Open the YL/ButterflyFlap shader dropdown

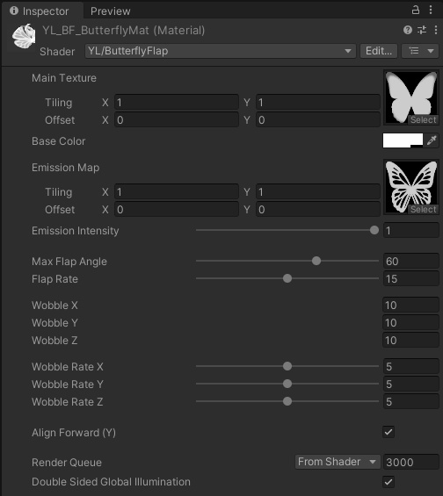[221, 51]
